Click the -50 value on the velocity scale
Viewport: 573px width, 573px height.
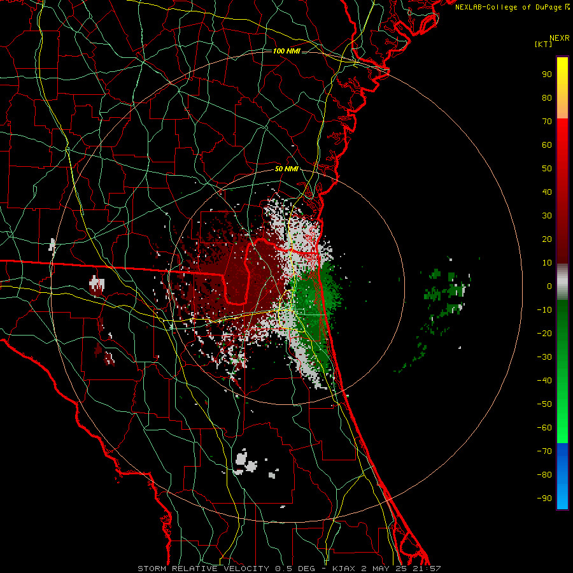(544, 404)
